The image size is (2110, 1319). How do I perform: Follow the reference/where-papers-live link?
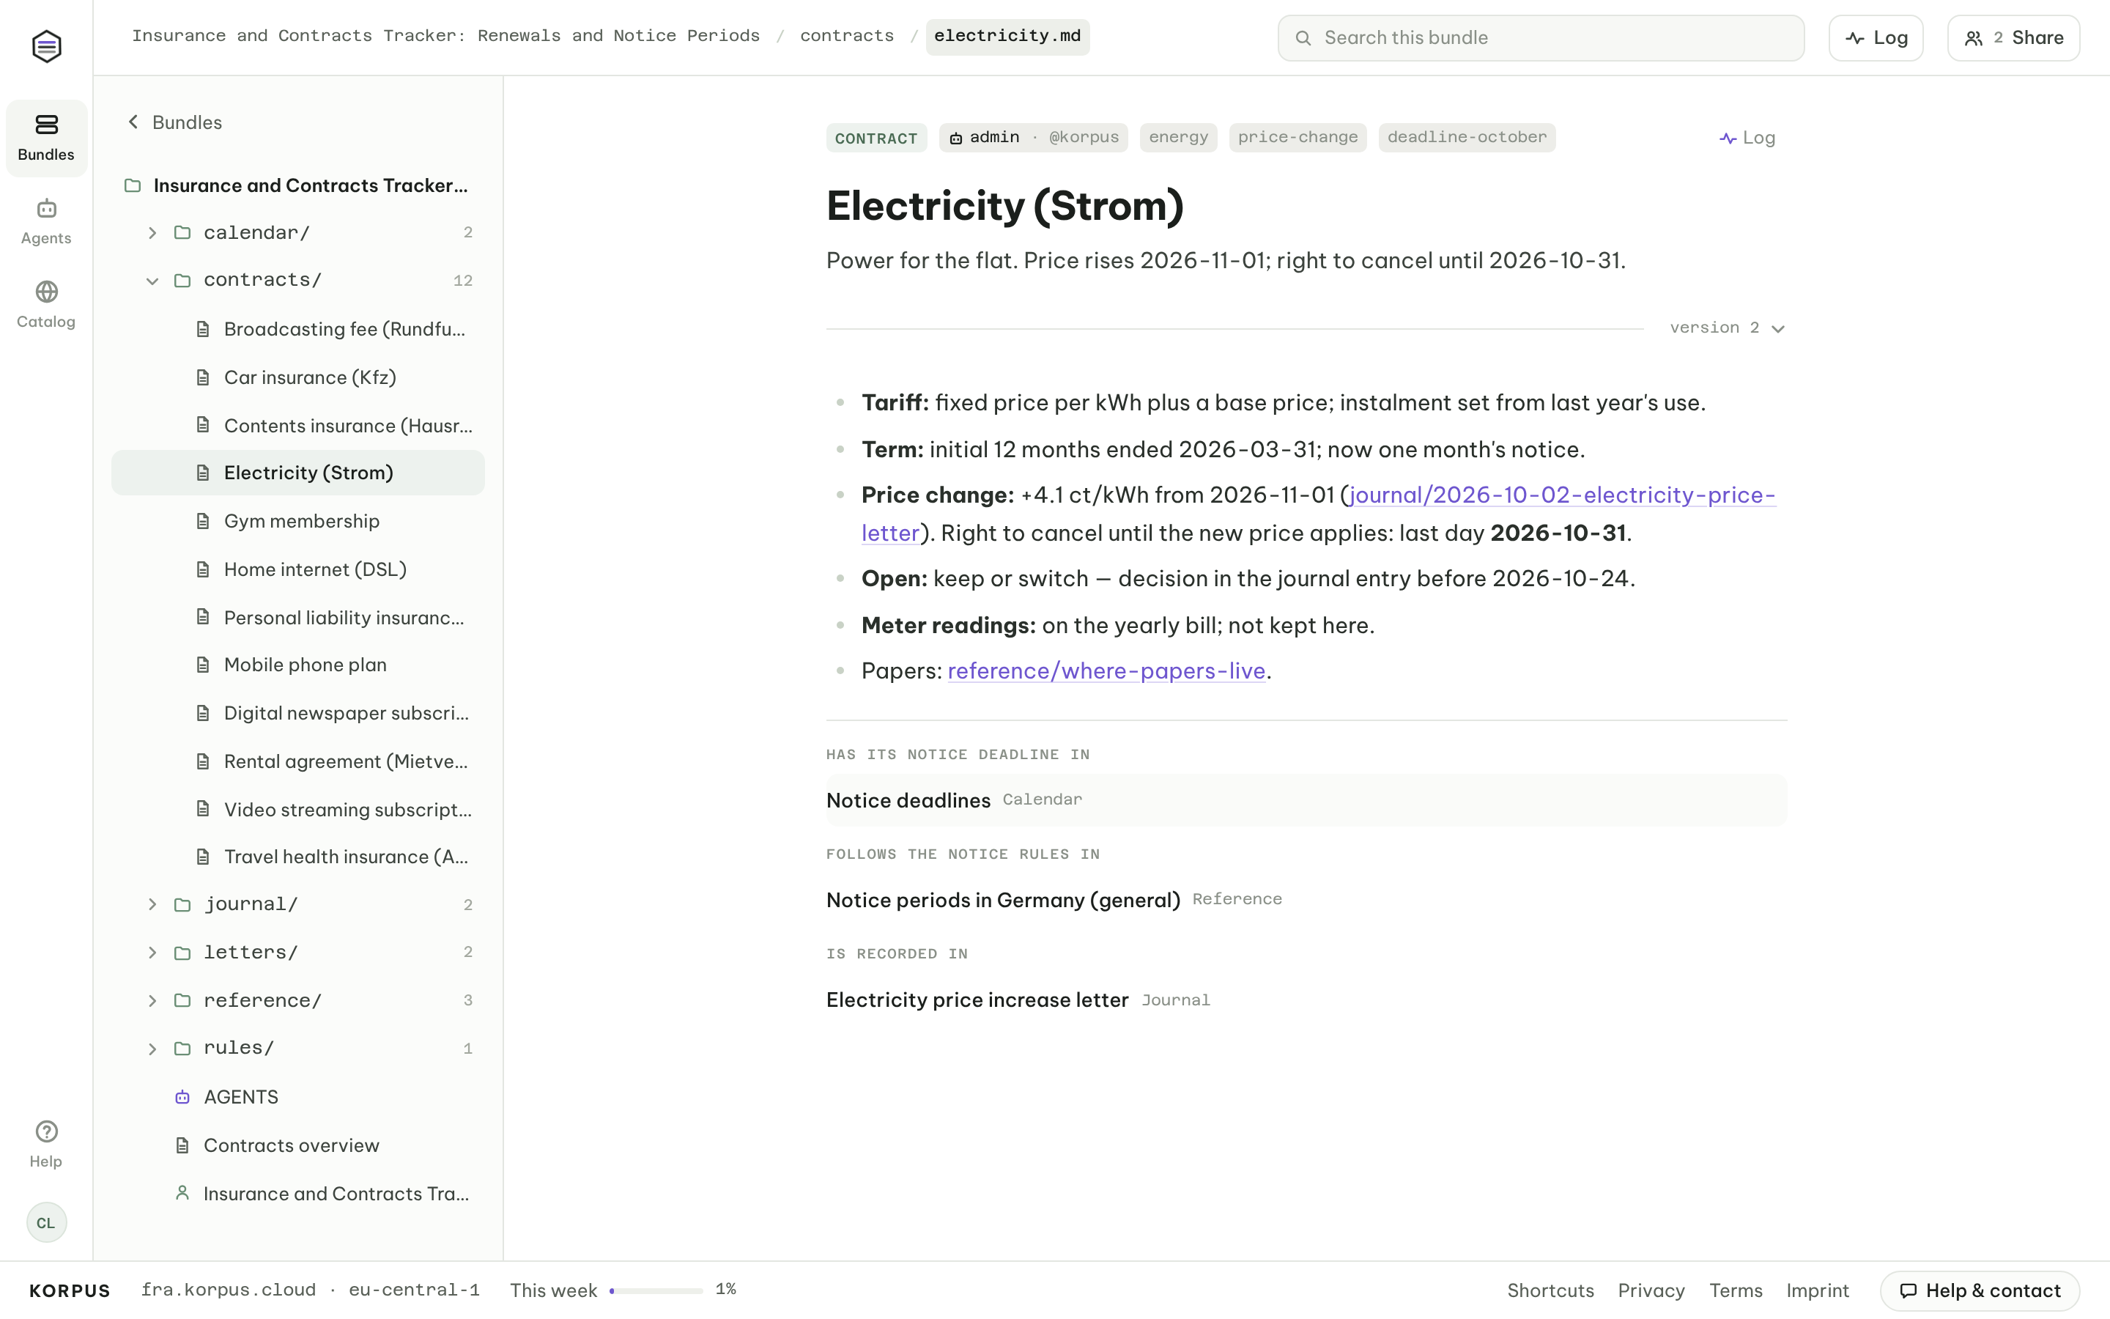(x=1106, y=670)
